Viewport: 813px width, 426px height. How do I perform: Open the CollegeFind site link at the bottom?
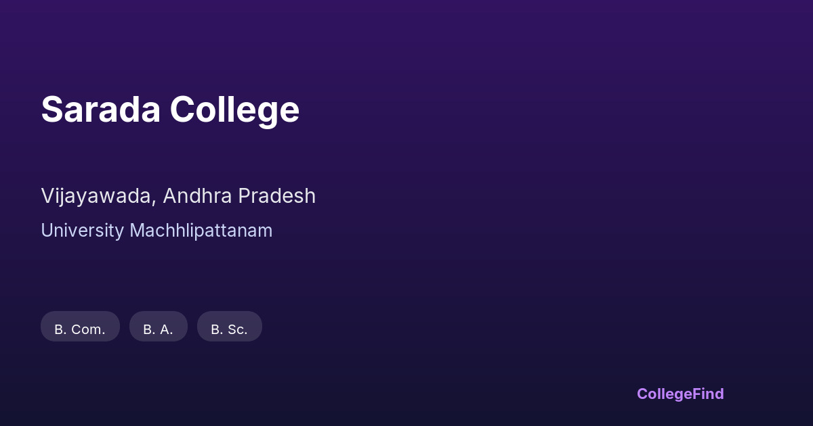click(680, 394)
